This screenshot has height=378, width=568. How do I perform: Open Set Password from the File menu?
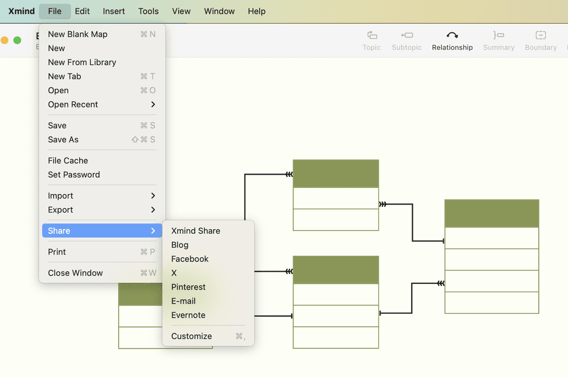pos(73,175)
